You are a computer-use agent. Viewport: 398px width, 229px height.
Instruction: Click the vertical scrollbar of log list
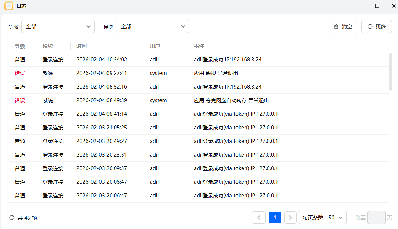click(x=390, y=72)
